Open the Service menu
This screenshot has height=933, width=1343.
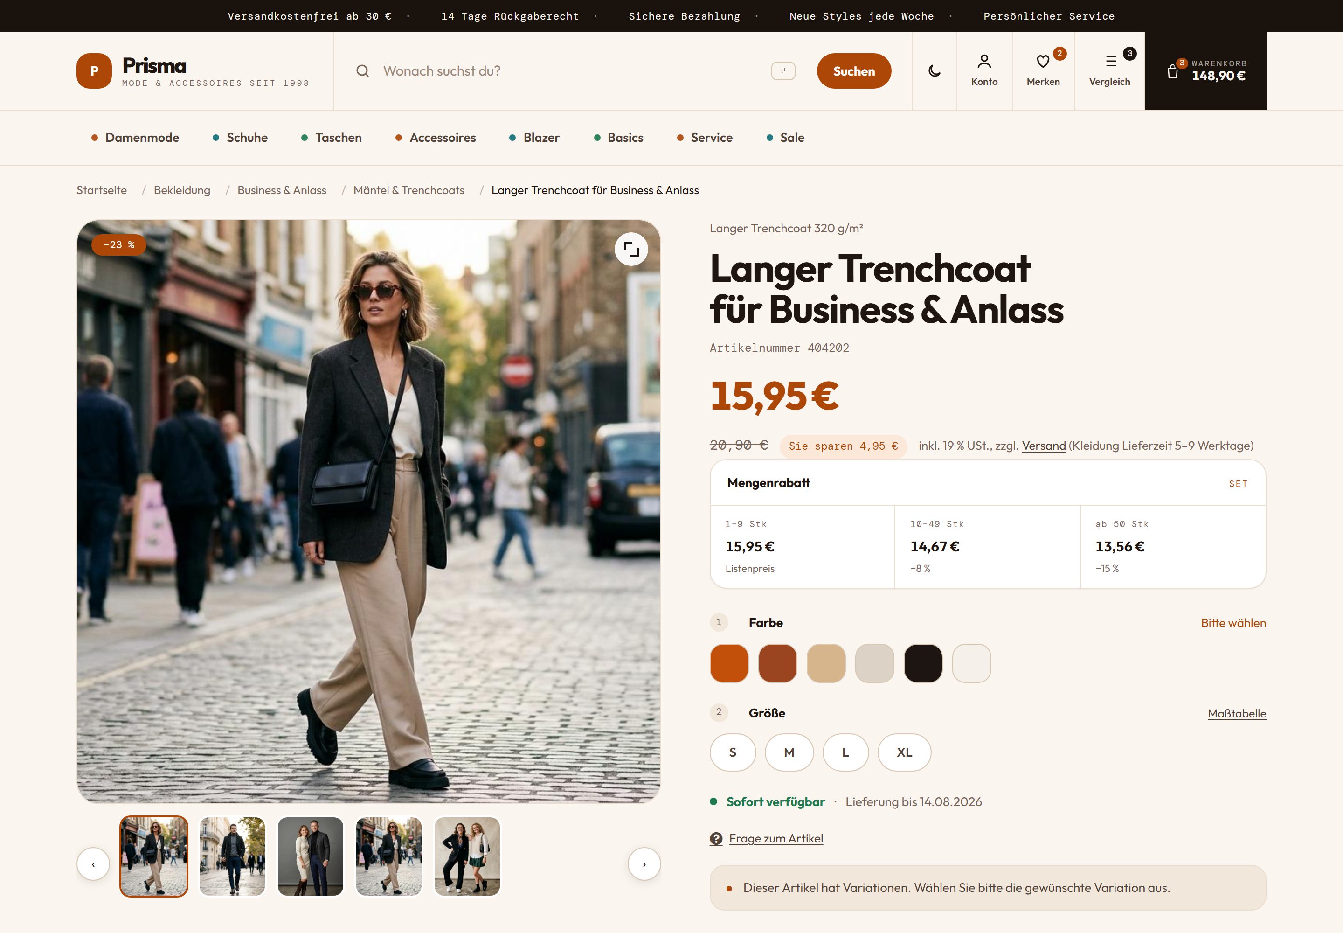coord(705,137)
